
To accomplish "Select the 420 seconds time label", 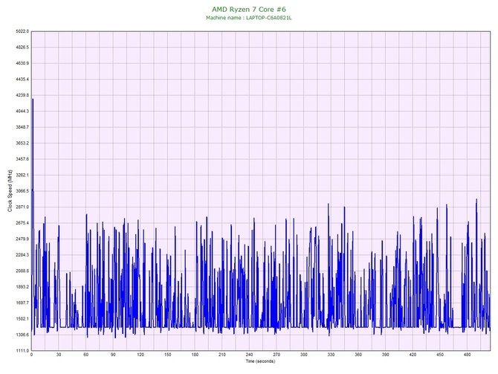I will [413, 355].
